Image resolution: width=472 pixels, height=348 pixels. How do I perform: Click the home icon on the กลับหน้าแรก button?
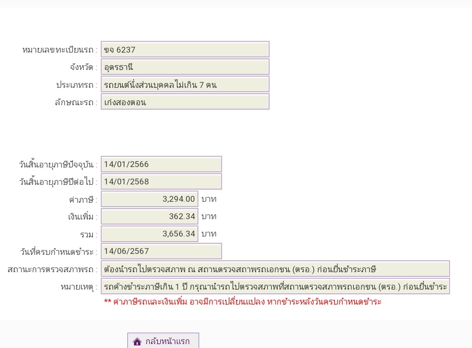tap(137, 341)
